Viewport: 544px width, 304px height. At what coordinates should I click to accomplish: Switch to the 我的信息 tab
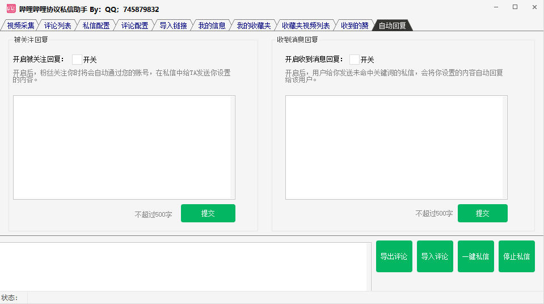pos(212,26)
